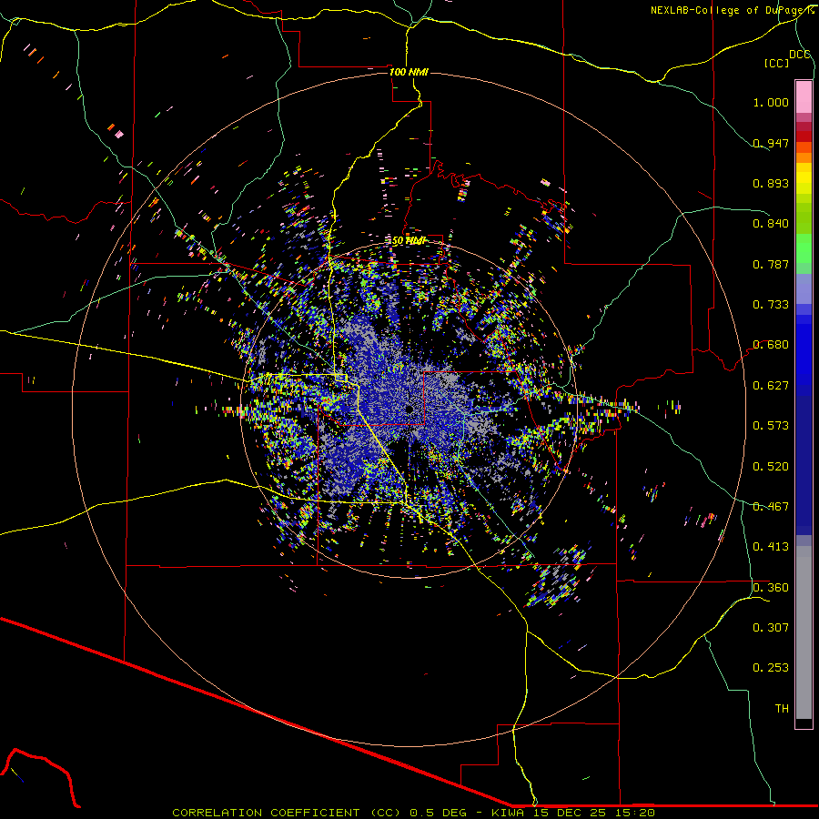Image resolution: width=819 pixels, height=819 pixels.
Task: Click the 0.360 legend value
Action: pyautogui.click(x=771, y=588)
